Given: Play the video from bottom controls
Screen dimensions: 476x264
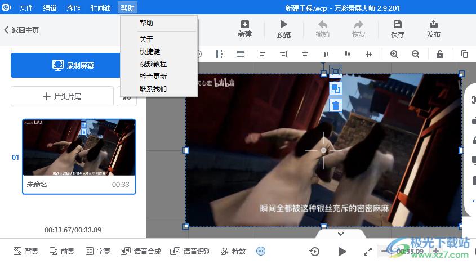Looking at the screenshot, I should [342, 251].
